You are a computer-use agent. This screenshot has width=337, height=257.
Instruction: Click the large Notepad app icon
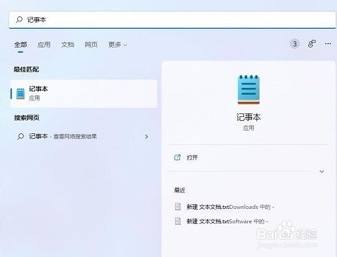click(248, 89)
